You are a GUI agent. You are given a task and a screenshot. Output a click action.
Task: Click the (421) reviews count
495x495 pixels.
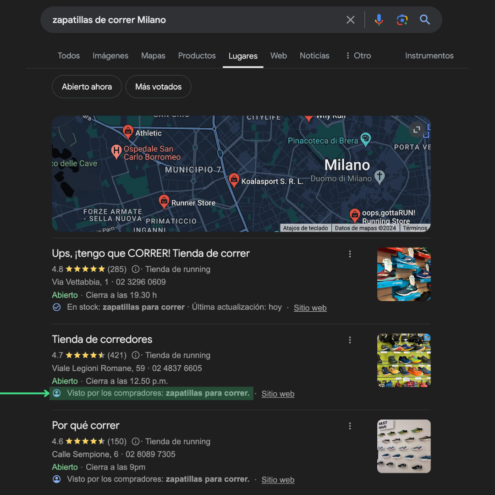click(117, 355)
